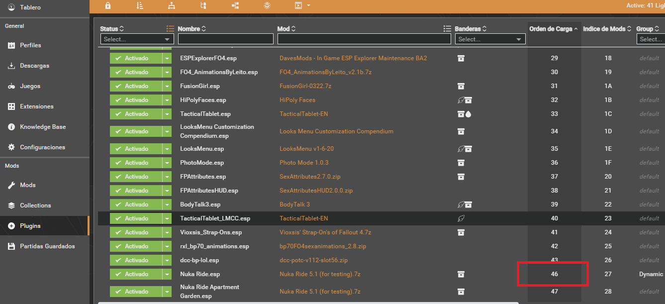Screen dimensions: 665x304
Task: Open status arrow for TacticalTablet_LMCC.esp row
Action: tap(167, 218)
